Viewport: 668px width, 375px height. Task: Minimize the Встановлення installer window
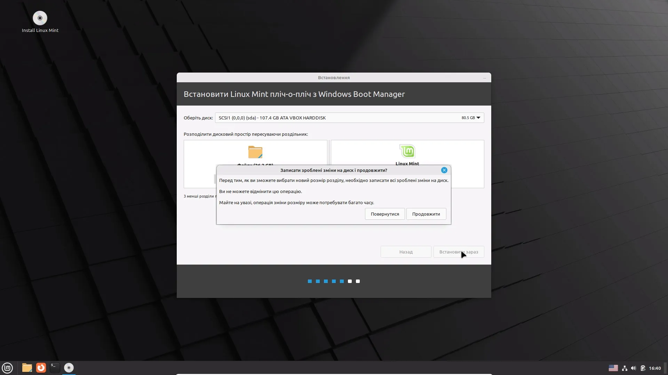pyautogui.click(x=485, y=78)
